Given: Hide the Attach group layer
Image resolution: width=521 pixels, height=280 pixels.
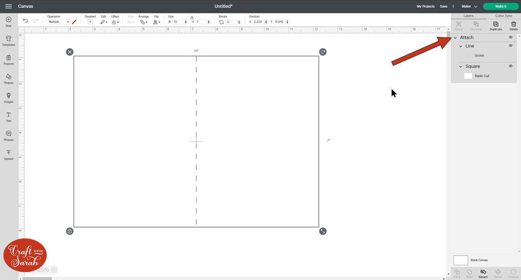Looking at the screenshot, I should click(x=511, y=37).
